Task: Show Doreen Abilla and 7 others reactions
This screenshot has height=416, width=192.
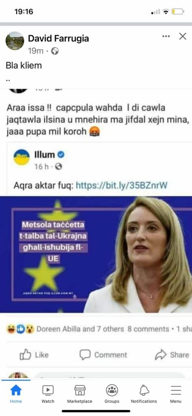Action: tap(80, 329)
